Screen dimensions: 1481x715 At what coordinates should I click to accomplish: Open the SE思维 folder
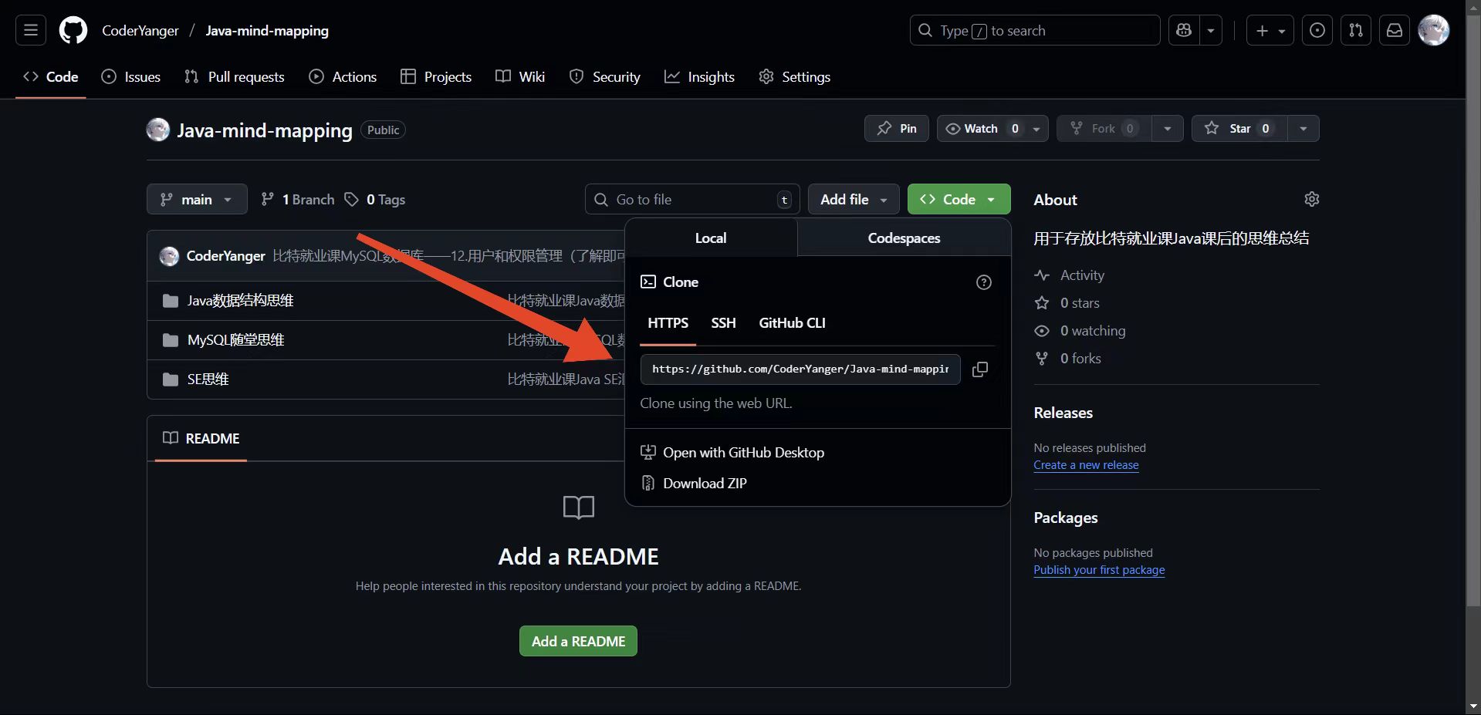(x=208, y=379)
